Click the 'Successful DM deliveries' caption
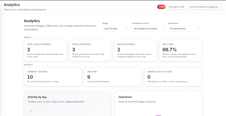Screen dimensions: 226x116 (x=98, y=82)
